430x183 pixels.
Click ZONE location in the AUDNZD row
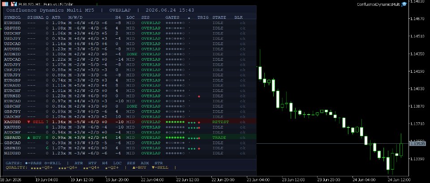click(x=132, y=54)
